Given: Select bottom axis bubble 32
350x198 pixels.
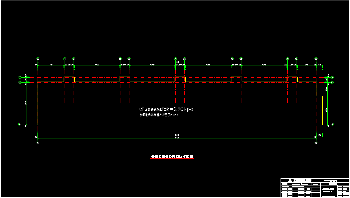Looking at the screenshot, I should point(316,143).
